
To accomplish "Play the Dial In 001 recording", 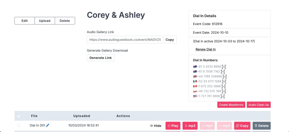I will click(x=173, y=126).
